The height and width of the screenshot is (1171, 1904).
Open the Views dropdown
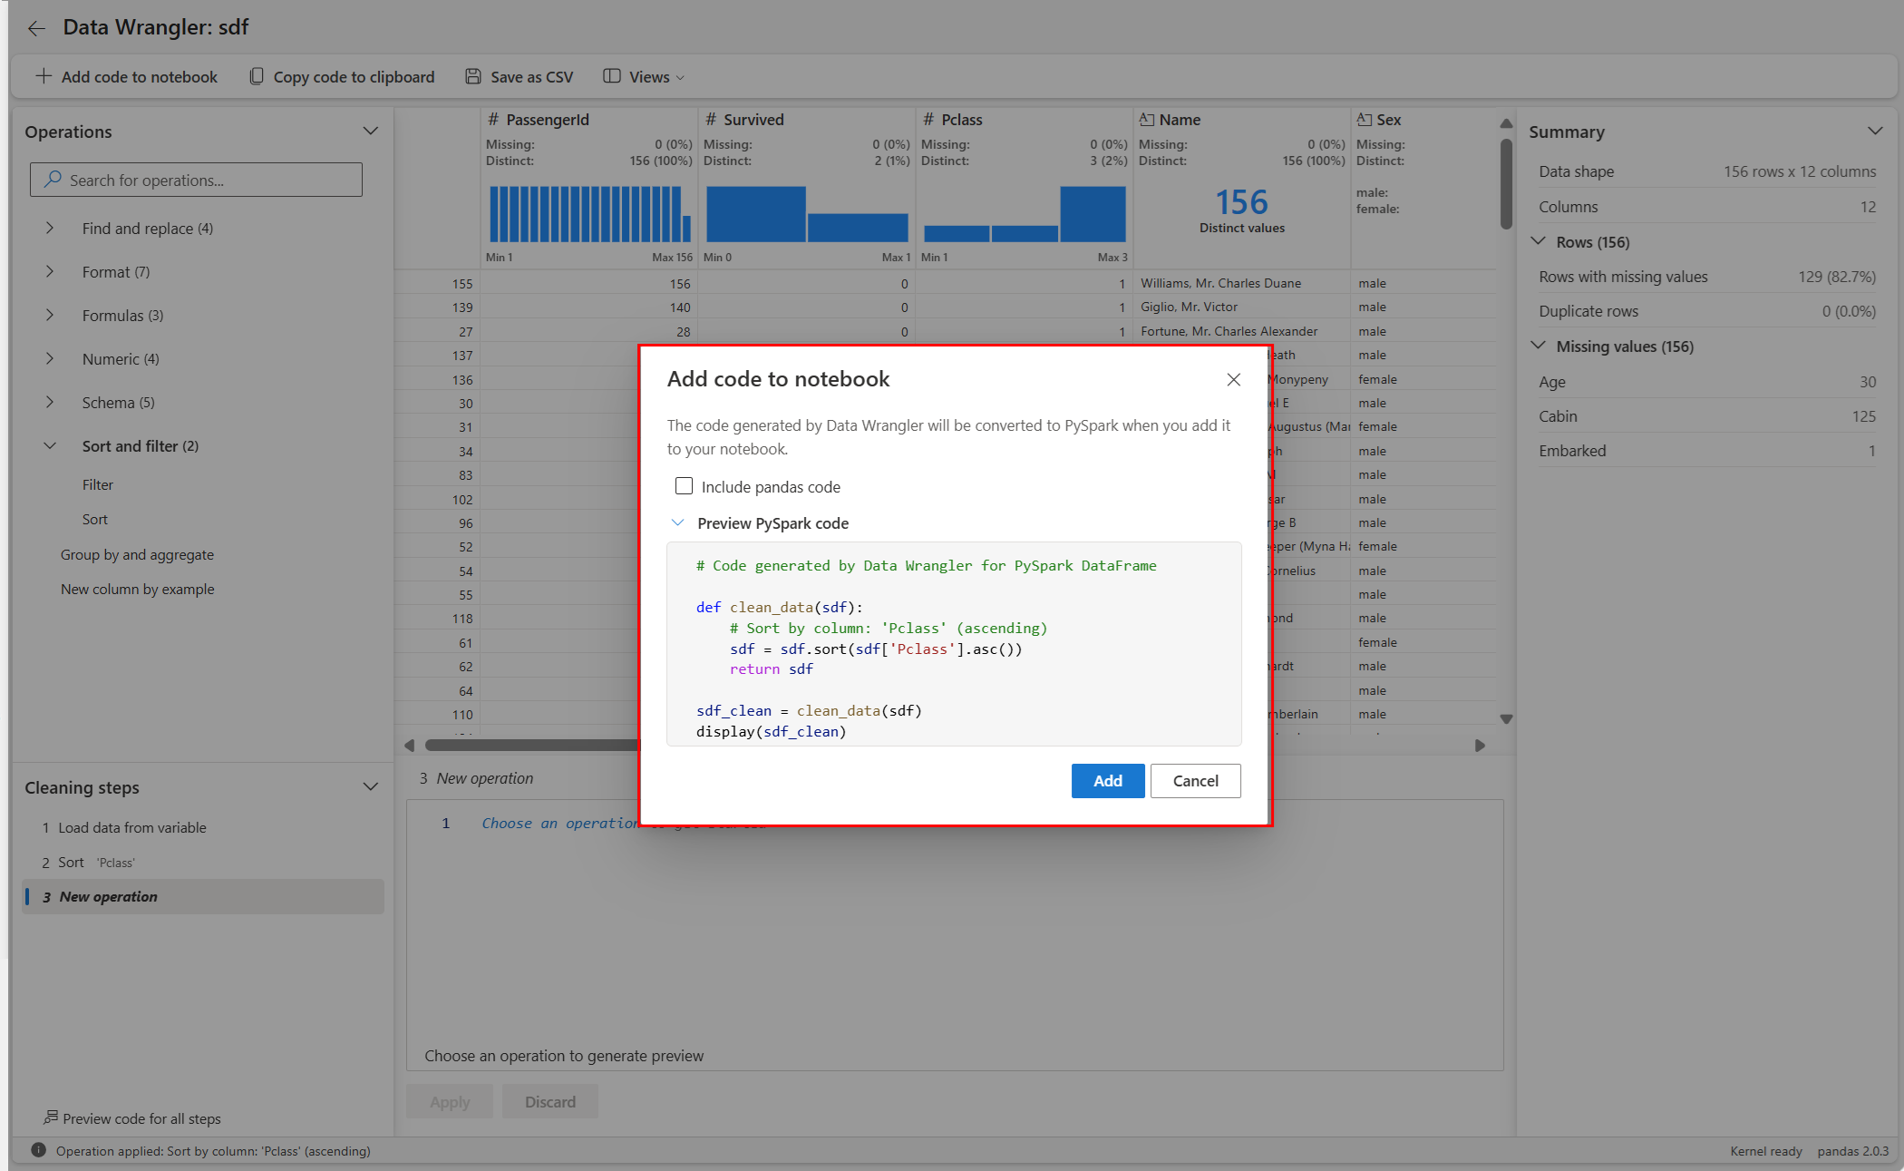click(x=644, y=77)
